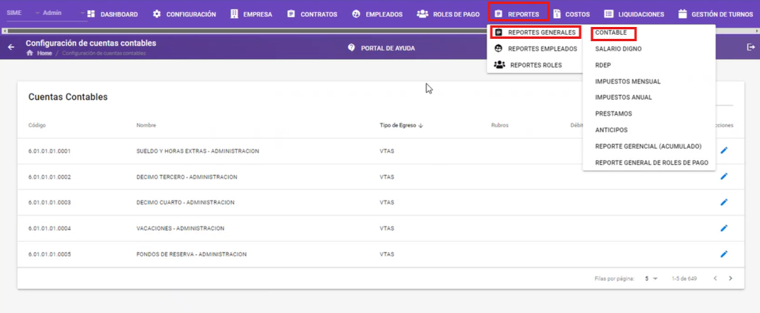Click the Nombre column header
Screen dimensions: 760x313
tap(146, 125)
